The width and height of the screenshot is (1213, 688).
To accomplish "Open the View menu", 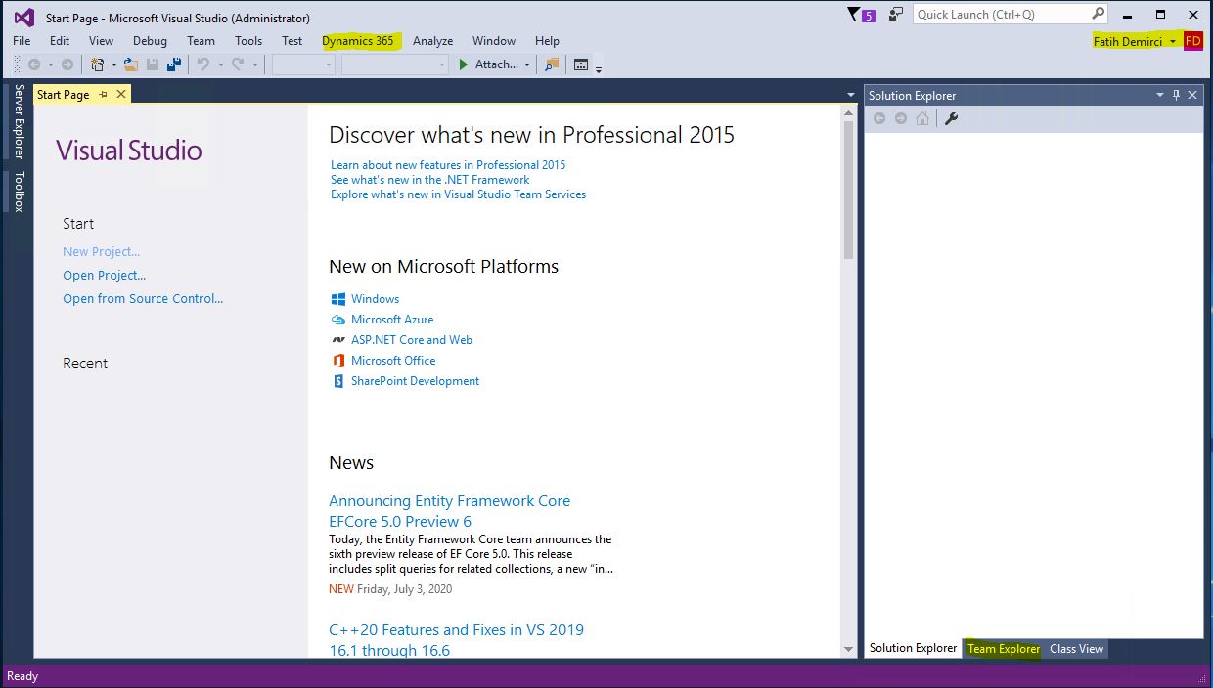I will coord(102,41).
